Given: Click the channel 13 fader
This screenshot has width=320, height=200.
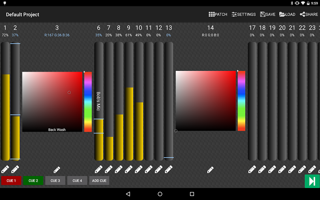Looking at the screenshot, I should tap(169, 101).
